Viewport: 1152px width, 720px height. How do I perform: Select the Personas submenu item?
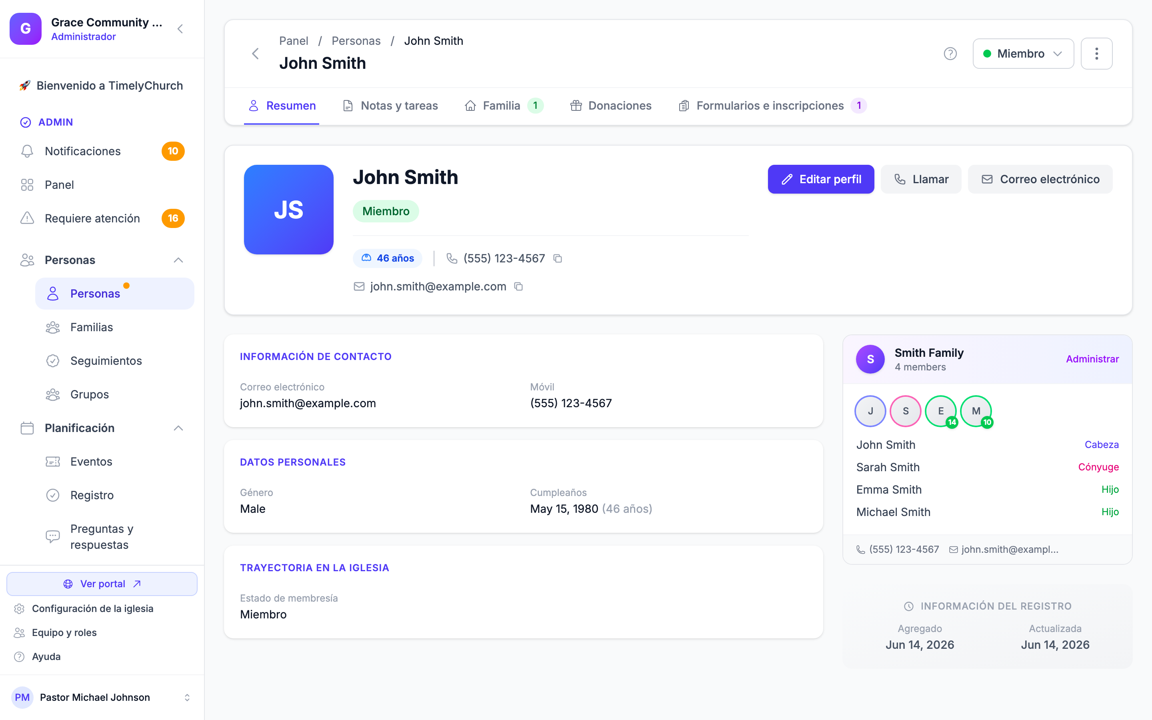115,294
